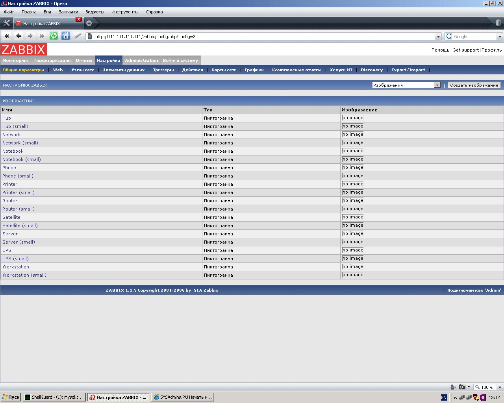Close the Настройка ZABBIX tab
The height and width of the screenshot is (403, 504).
click(79, 19)
